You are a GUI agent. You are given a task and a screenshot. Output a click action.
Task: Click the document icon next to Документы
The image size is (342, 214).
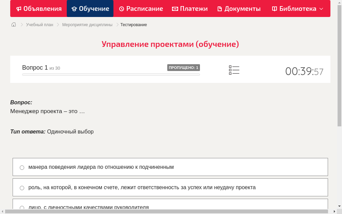coord(220,8)
